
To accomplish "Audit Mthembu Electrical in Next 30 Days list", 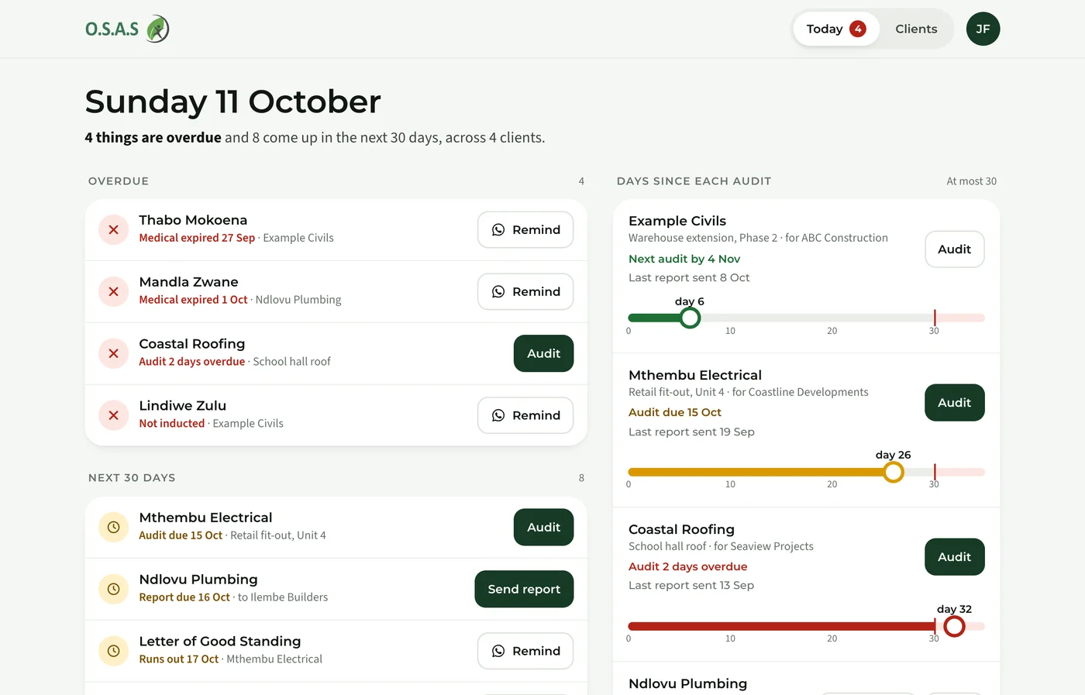I will [x=543, y=527].
